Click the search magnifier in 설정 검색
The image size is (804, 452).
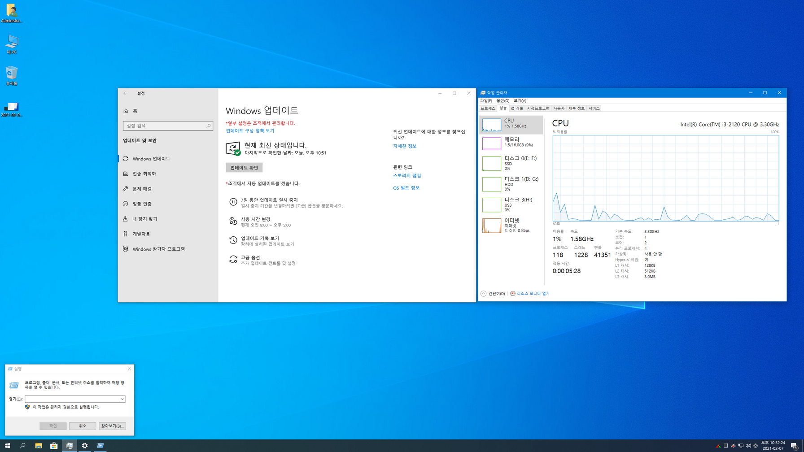tap(209, 126)
